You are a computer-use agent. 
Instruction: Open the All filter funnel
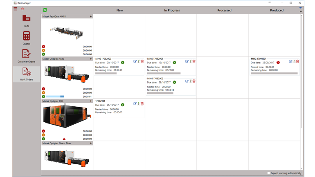(301, 9)
